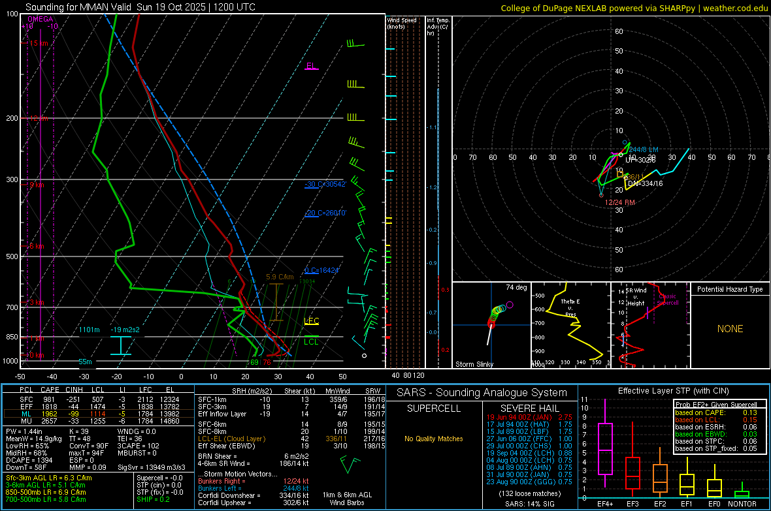Click the Bunkers Left storm motion line
The height and width of the screenshot is (511, 771).
coord(254,488)
